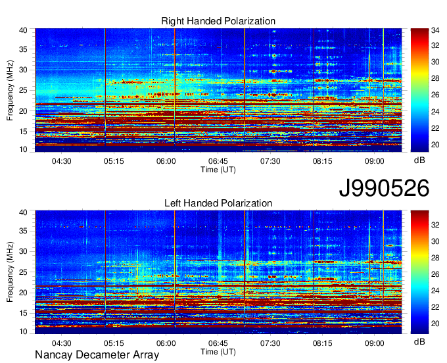Click the Left Handed panel's color scale bar
The width and height of the screenshot is (447, 363).
(419, 272)
